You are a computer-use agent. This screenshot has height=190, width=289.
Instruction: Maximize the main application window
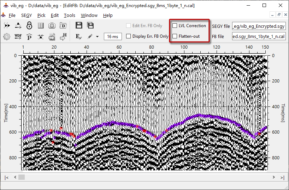tap(264, 5)
